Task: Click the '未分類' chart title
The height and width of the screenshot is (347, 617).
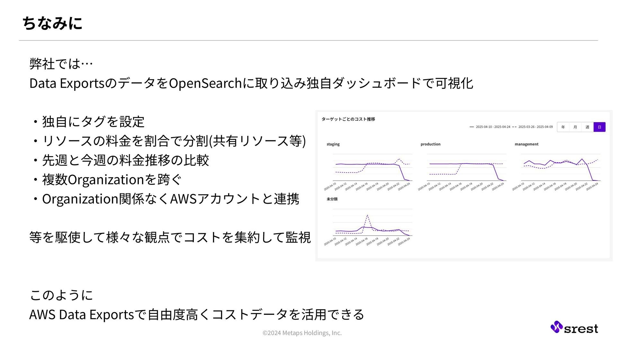Action: 332,199
